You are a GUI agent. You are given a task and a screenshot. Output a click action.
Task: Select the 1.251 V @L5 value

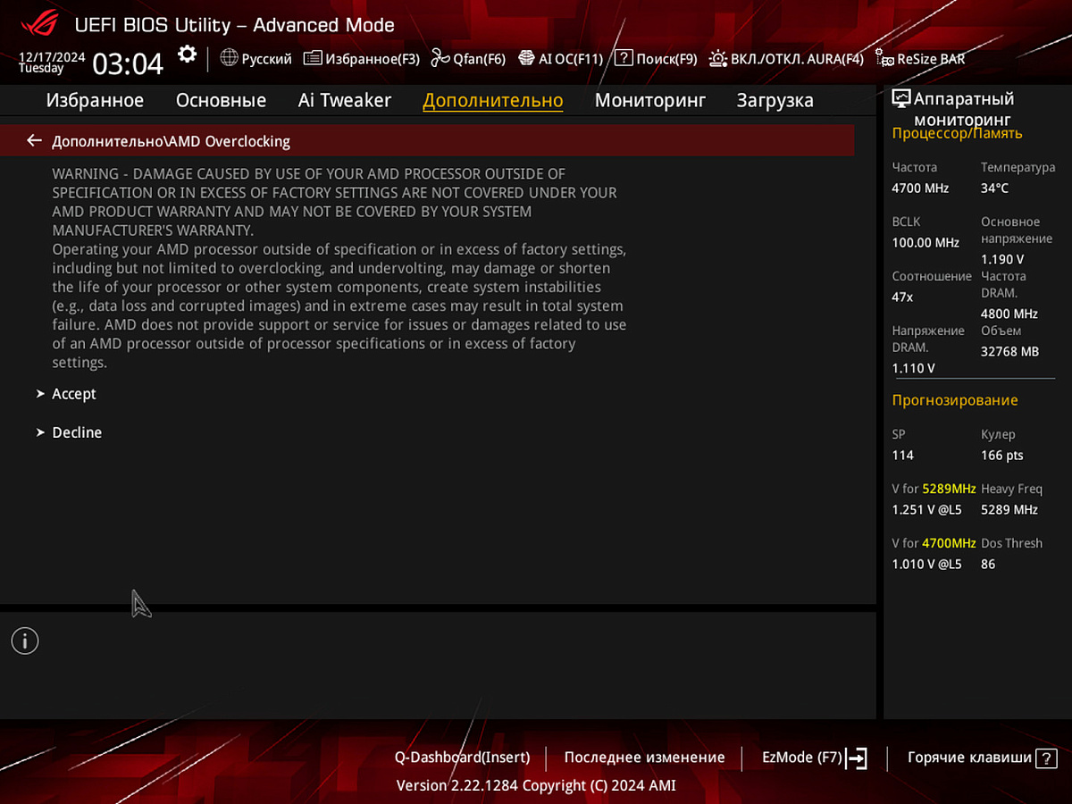(x=926, y=510)
